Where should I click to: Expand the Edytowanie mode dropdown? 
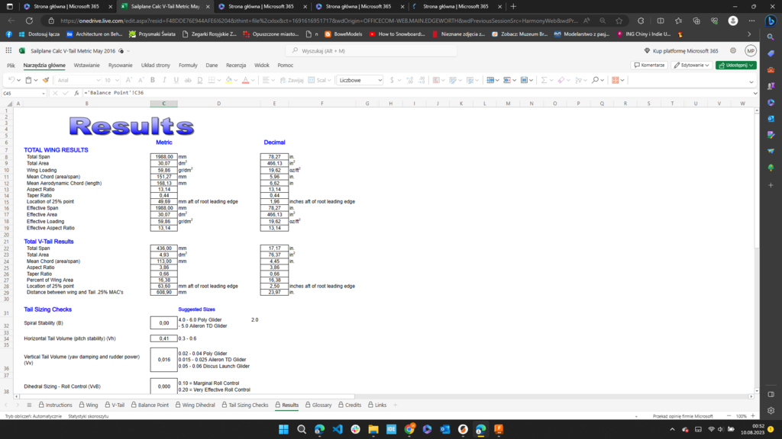[x=691, y=66]
